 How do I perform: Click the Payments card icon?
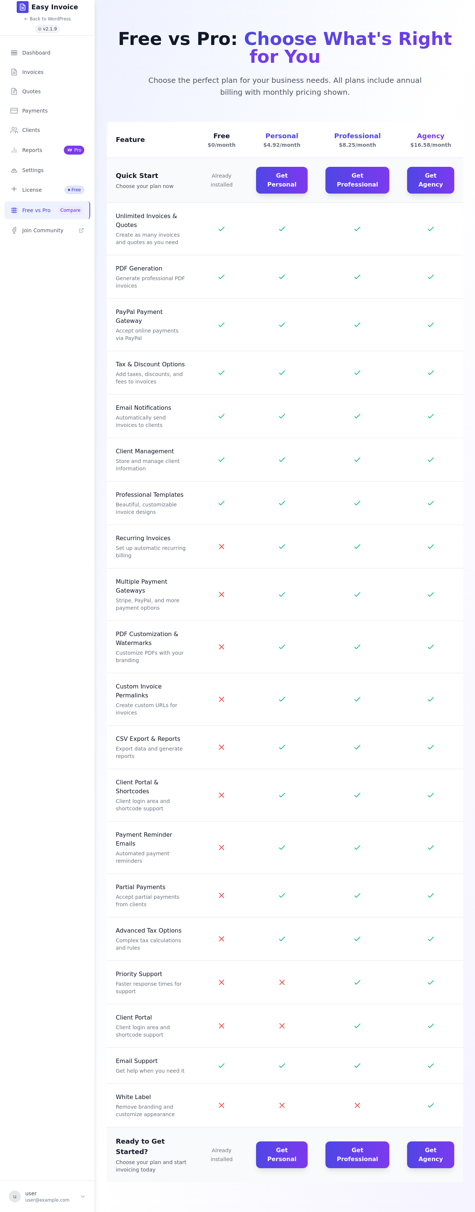[14, 111]
